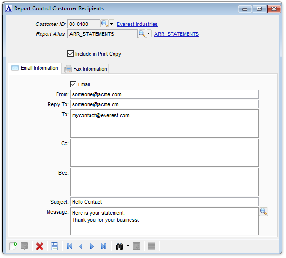Uncheck Include in Print Copy
The width and height of the screenshot is (286, 258).
71,54
